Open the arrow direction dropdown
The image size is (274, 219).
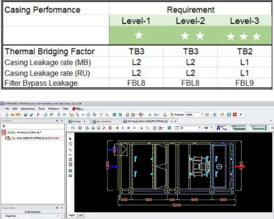[208, 128]
